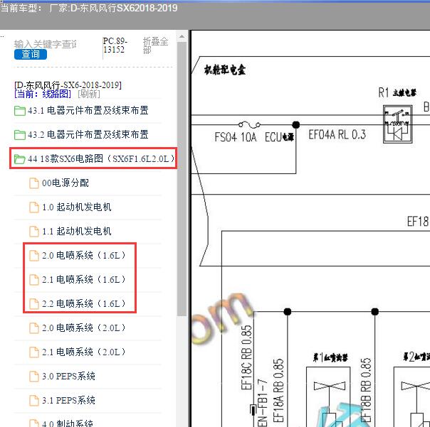Click the [当前：线路图] link

click(43, 94)
